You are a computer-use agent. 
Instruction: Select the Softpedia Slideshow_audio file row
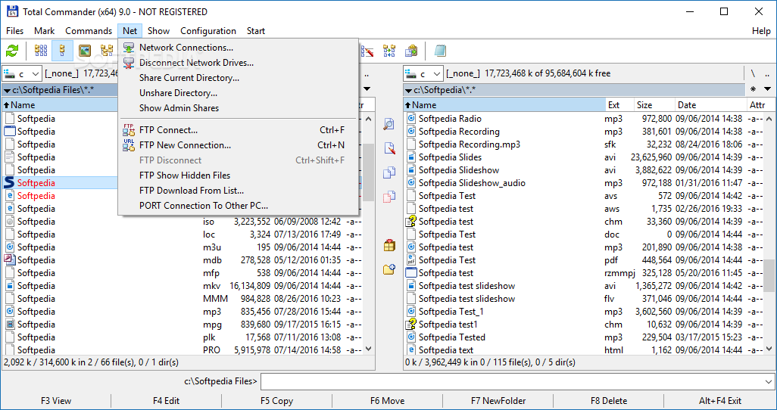584,183
